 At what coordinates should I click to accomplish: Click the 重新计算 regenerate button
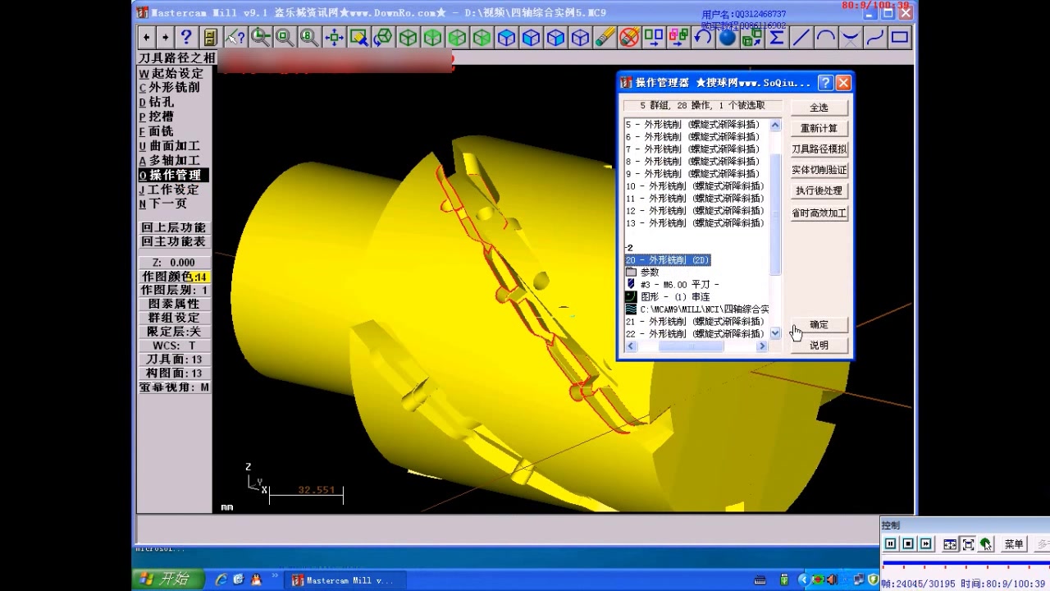[x=819, y=128]
